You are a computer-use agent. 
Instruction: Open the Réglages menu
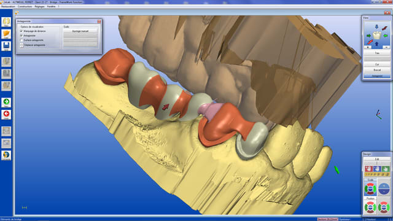pos(39,7)
